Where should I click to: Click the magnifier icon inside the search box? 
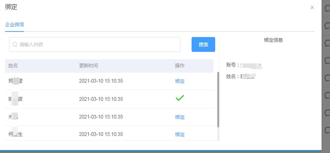click(x=15, y=44)
